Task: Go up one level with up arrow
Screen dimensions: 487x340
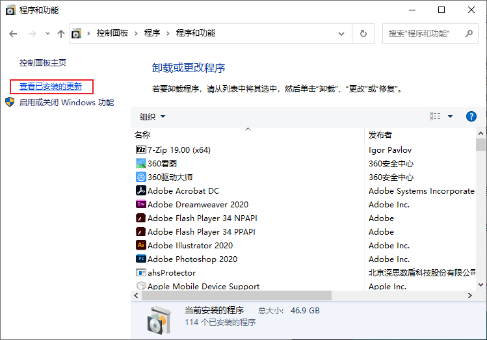Action: [60, 33]
